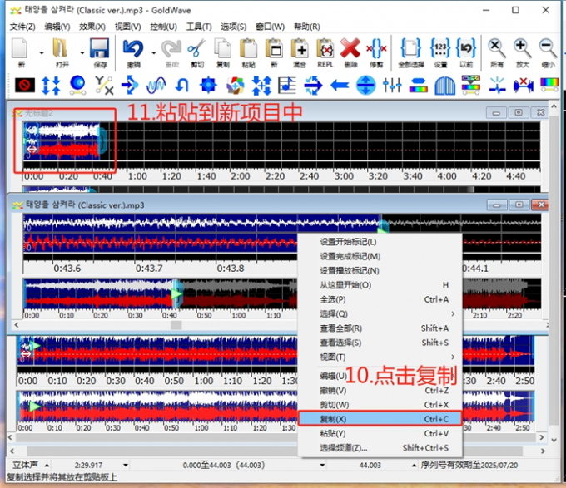The height and width of the screenshot is (488, 566).
Task: Paste from the clipboard toolbar icon
Action: (248, 52)
